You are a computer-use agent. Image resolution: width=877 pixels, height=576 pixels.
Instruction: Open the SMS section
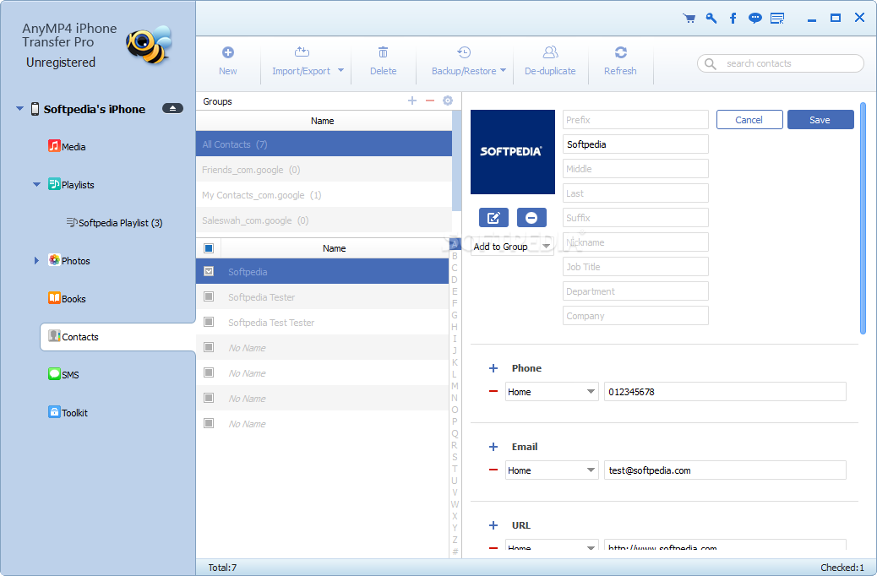point(63,375)
